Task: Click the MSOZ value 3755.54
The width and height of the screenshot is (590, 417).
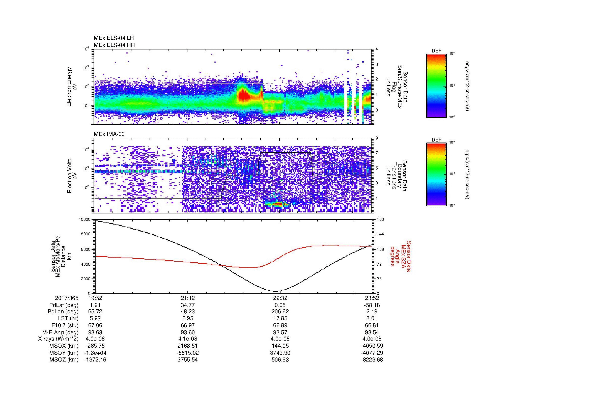Action: [x=188, y=360]
